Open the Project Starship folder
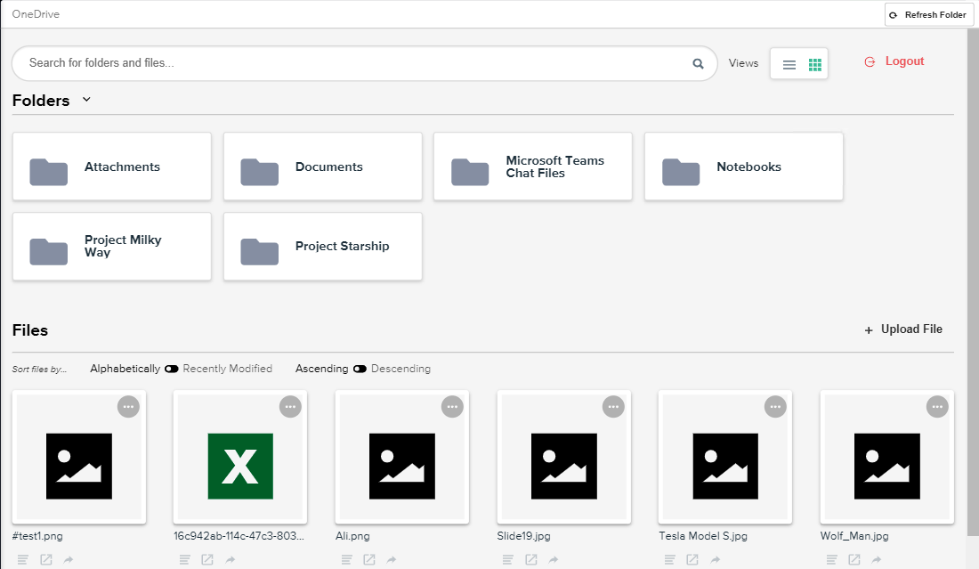The height and width of the screenshot is (569, 979). point(323,246)
